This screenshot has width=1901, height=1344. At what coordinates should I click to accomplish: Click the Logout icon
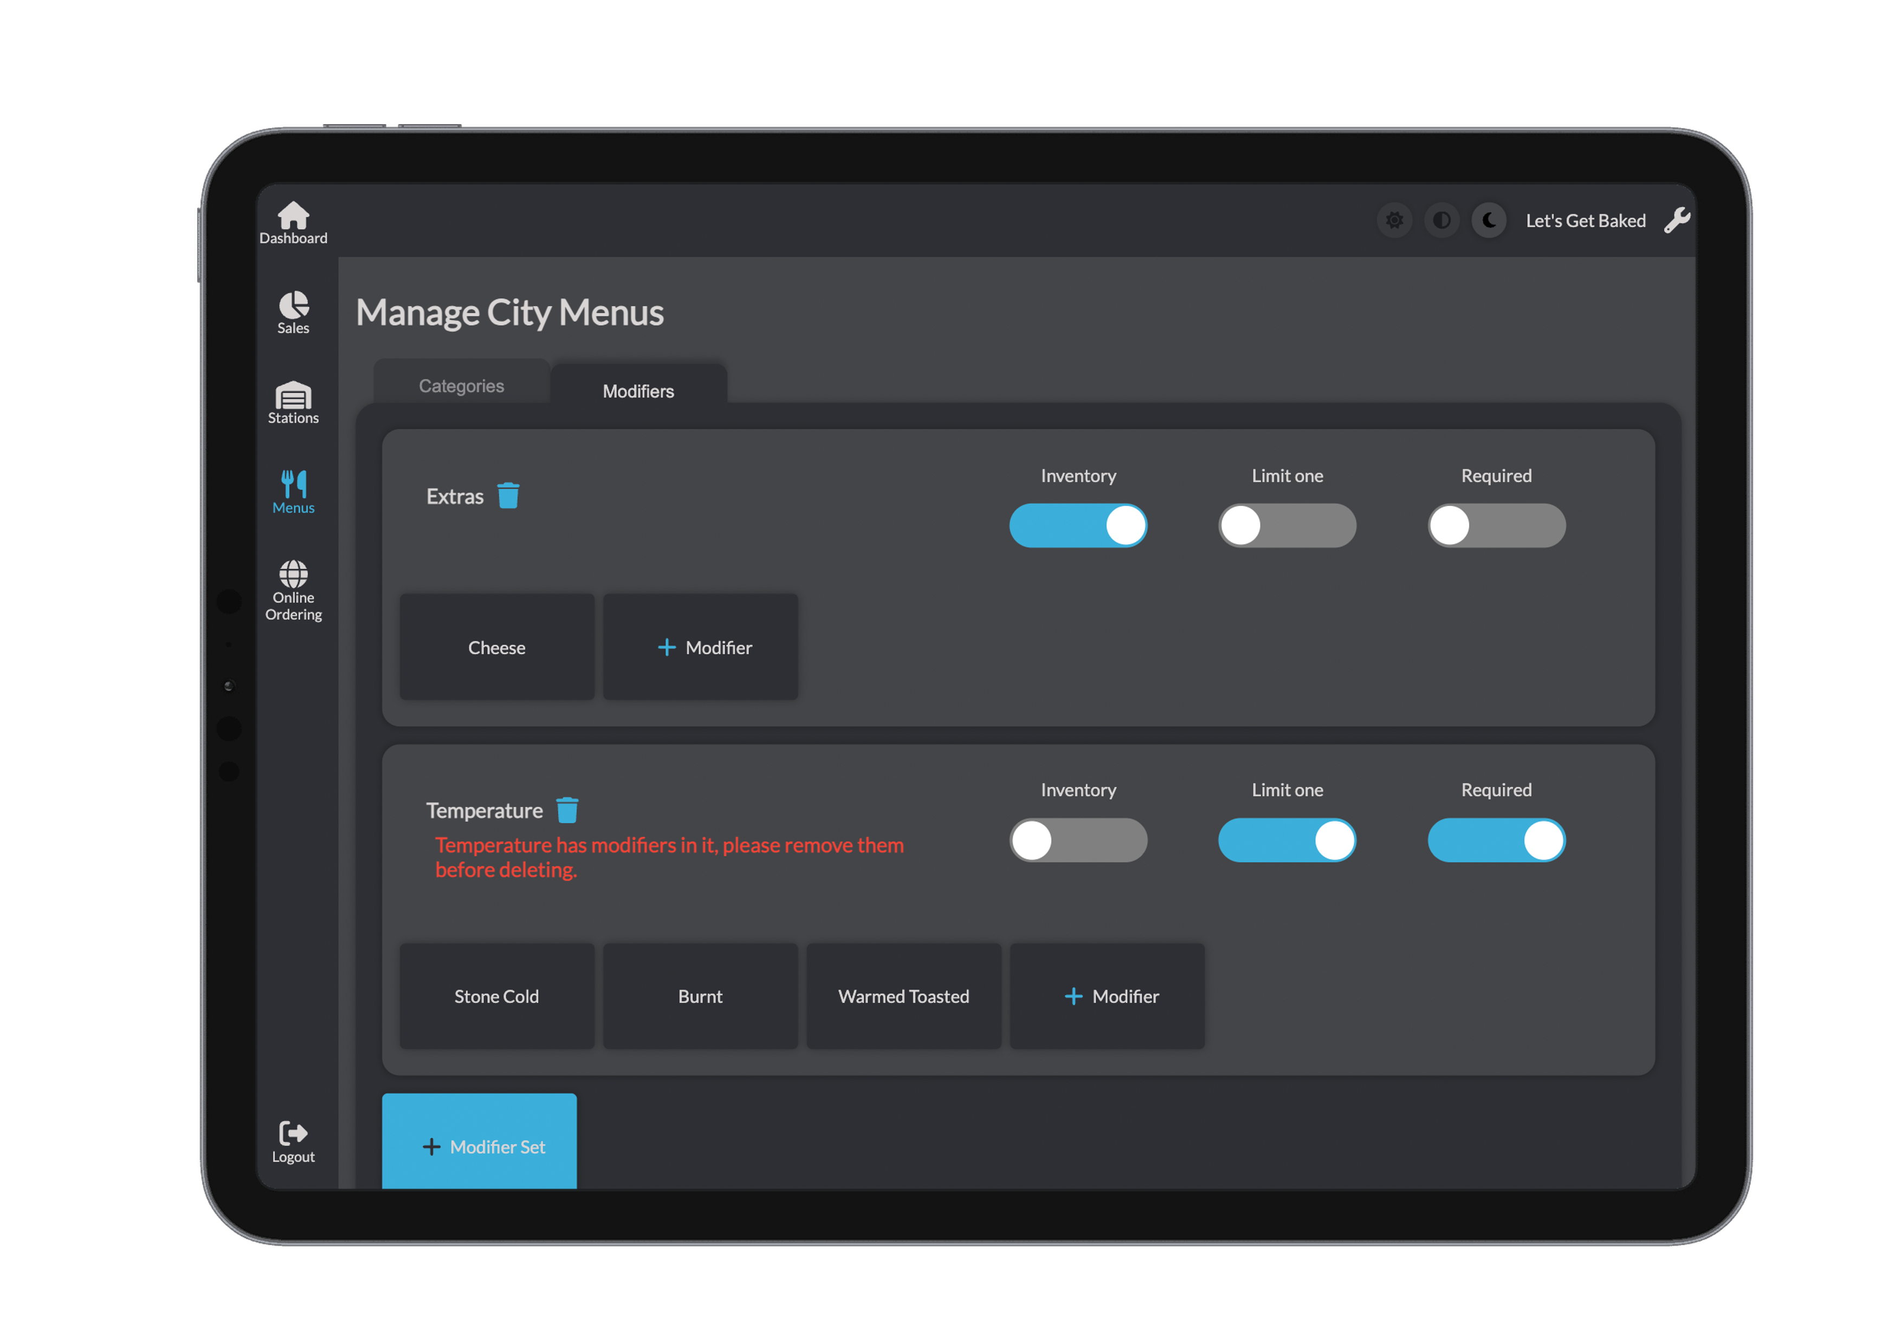tap(293, 1134)
